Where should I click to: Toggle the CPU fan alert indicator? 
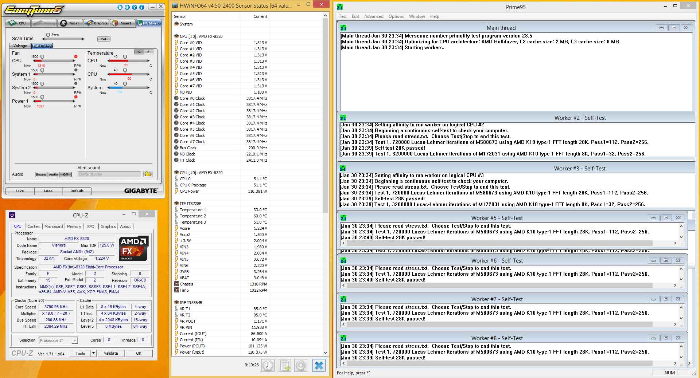click(76, 57)
